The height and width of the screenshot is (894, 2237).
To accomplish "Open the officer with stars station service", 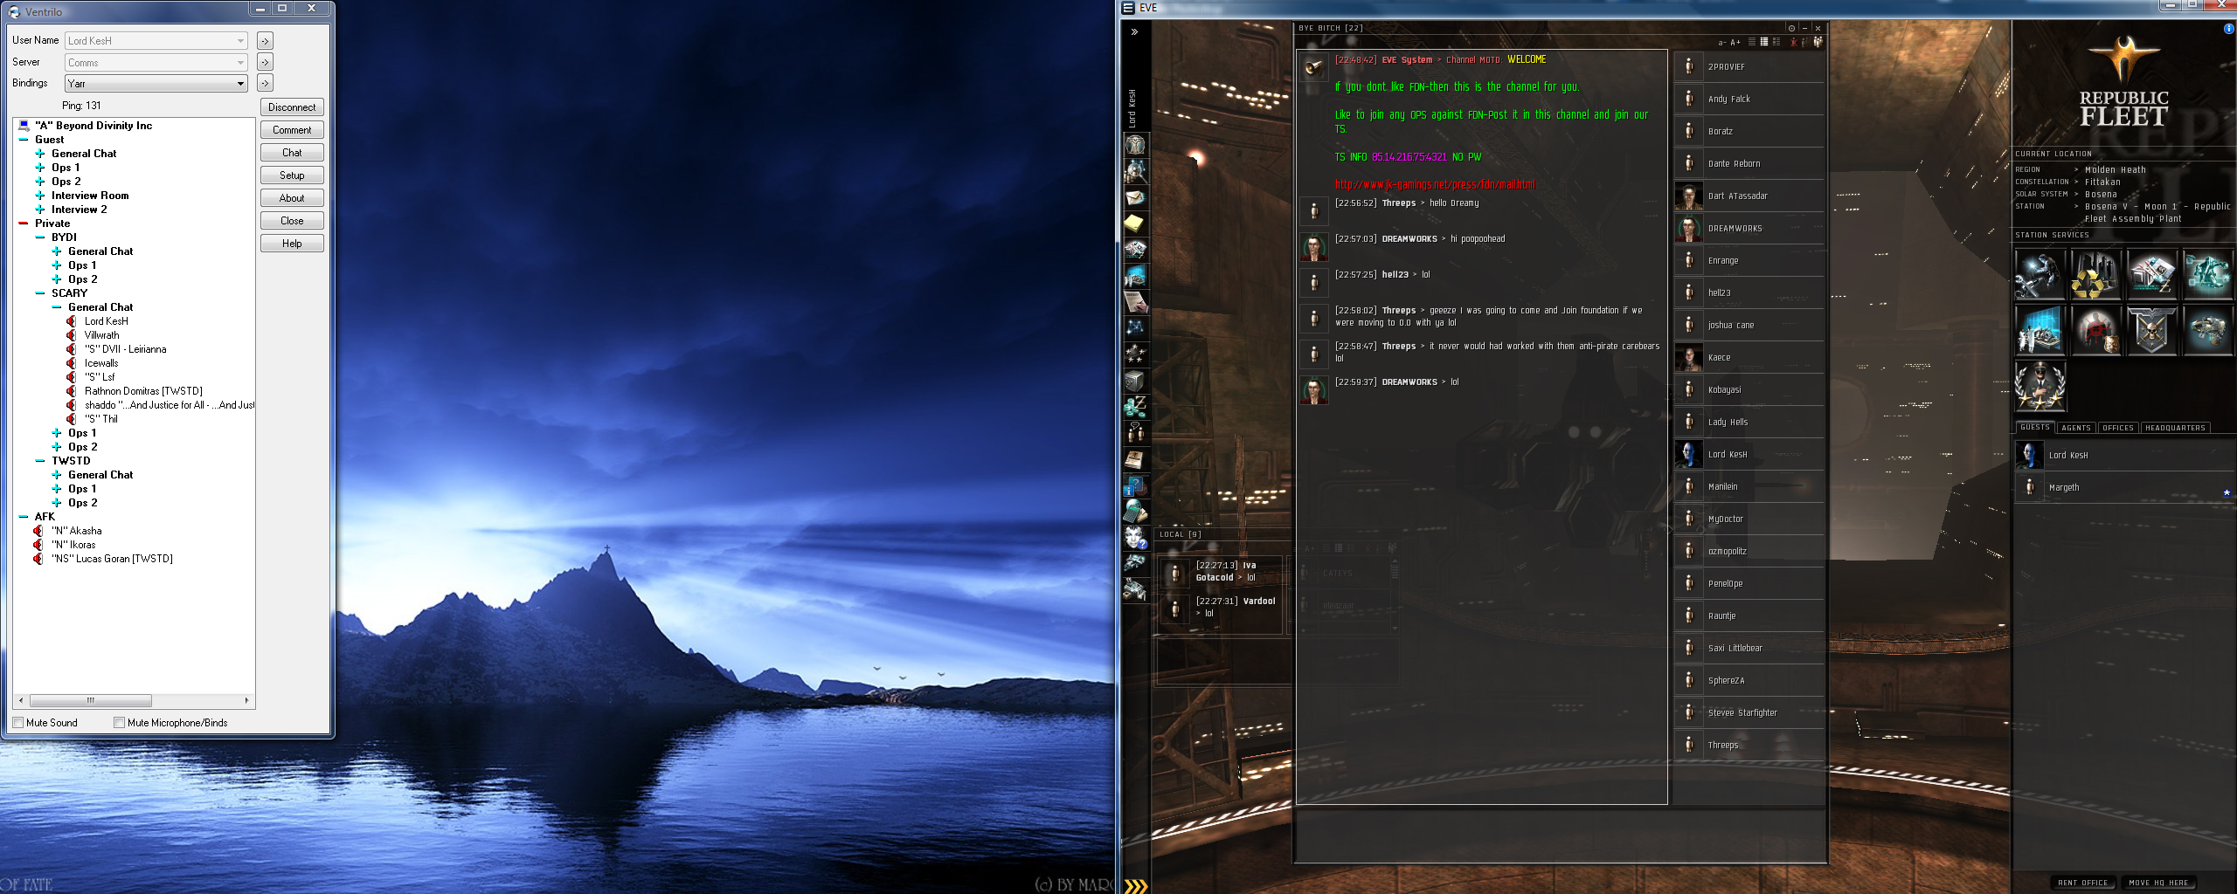I will [x=2040, y=386].
